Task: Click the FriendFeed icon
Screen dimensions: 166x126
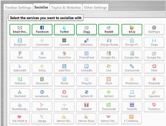Action: click(x=87, y=53)
